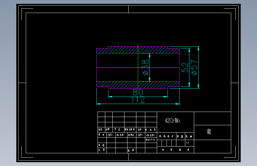This screenshot has height=166, width=257.
Task: Select the green horizontal centerline
Action: click(138, 67)
